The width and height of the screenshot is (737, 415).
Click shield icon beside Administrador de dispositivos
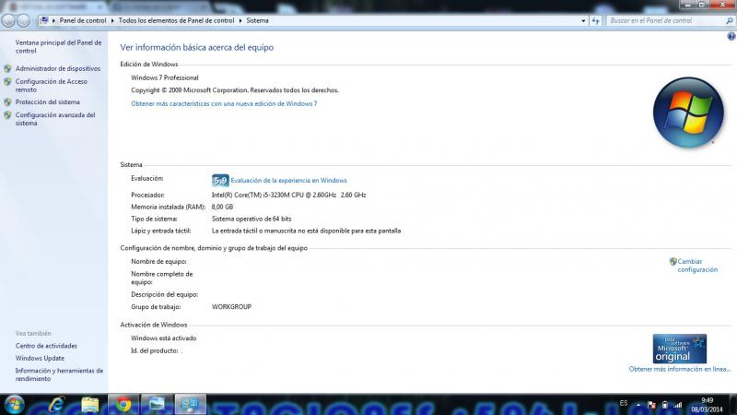7,68
